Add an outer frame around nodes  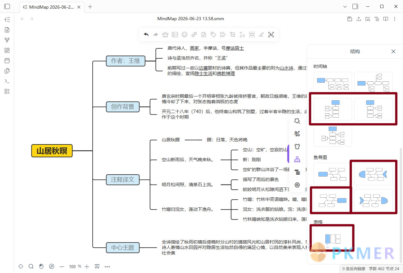[x=252, y=35]
